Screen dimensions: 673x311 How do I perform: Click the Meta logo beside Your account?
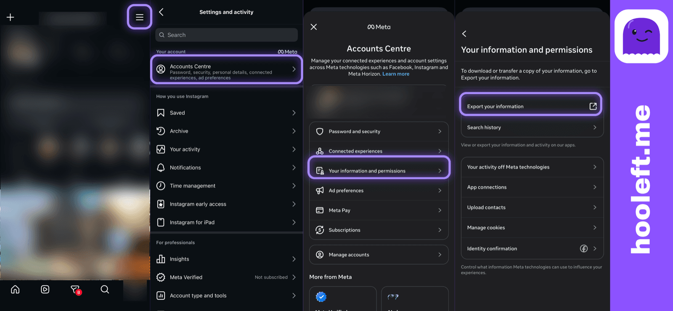287,52
